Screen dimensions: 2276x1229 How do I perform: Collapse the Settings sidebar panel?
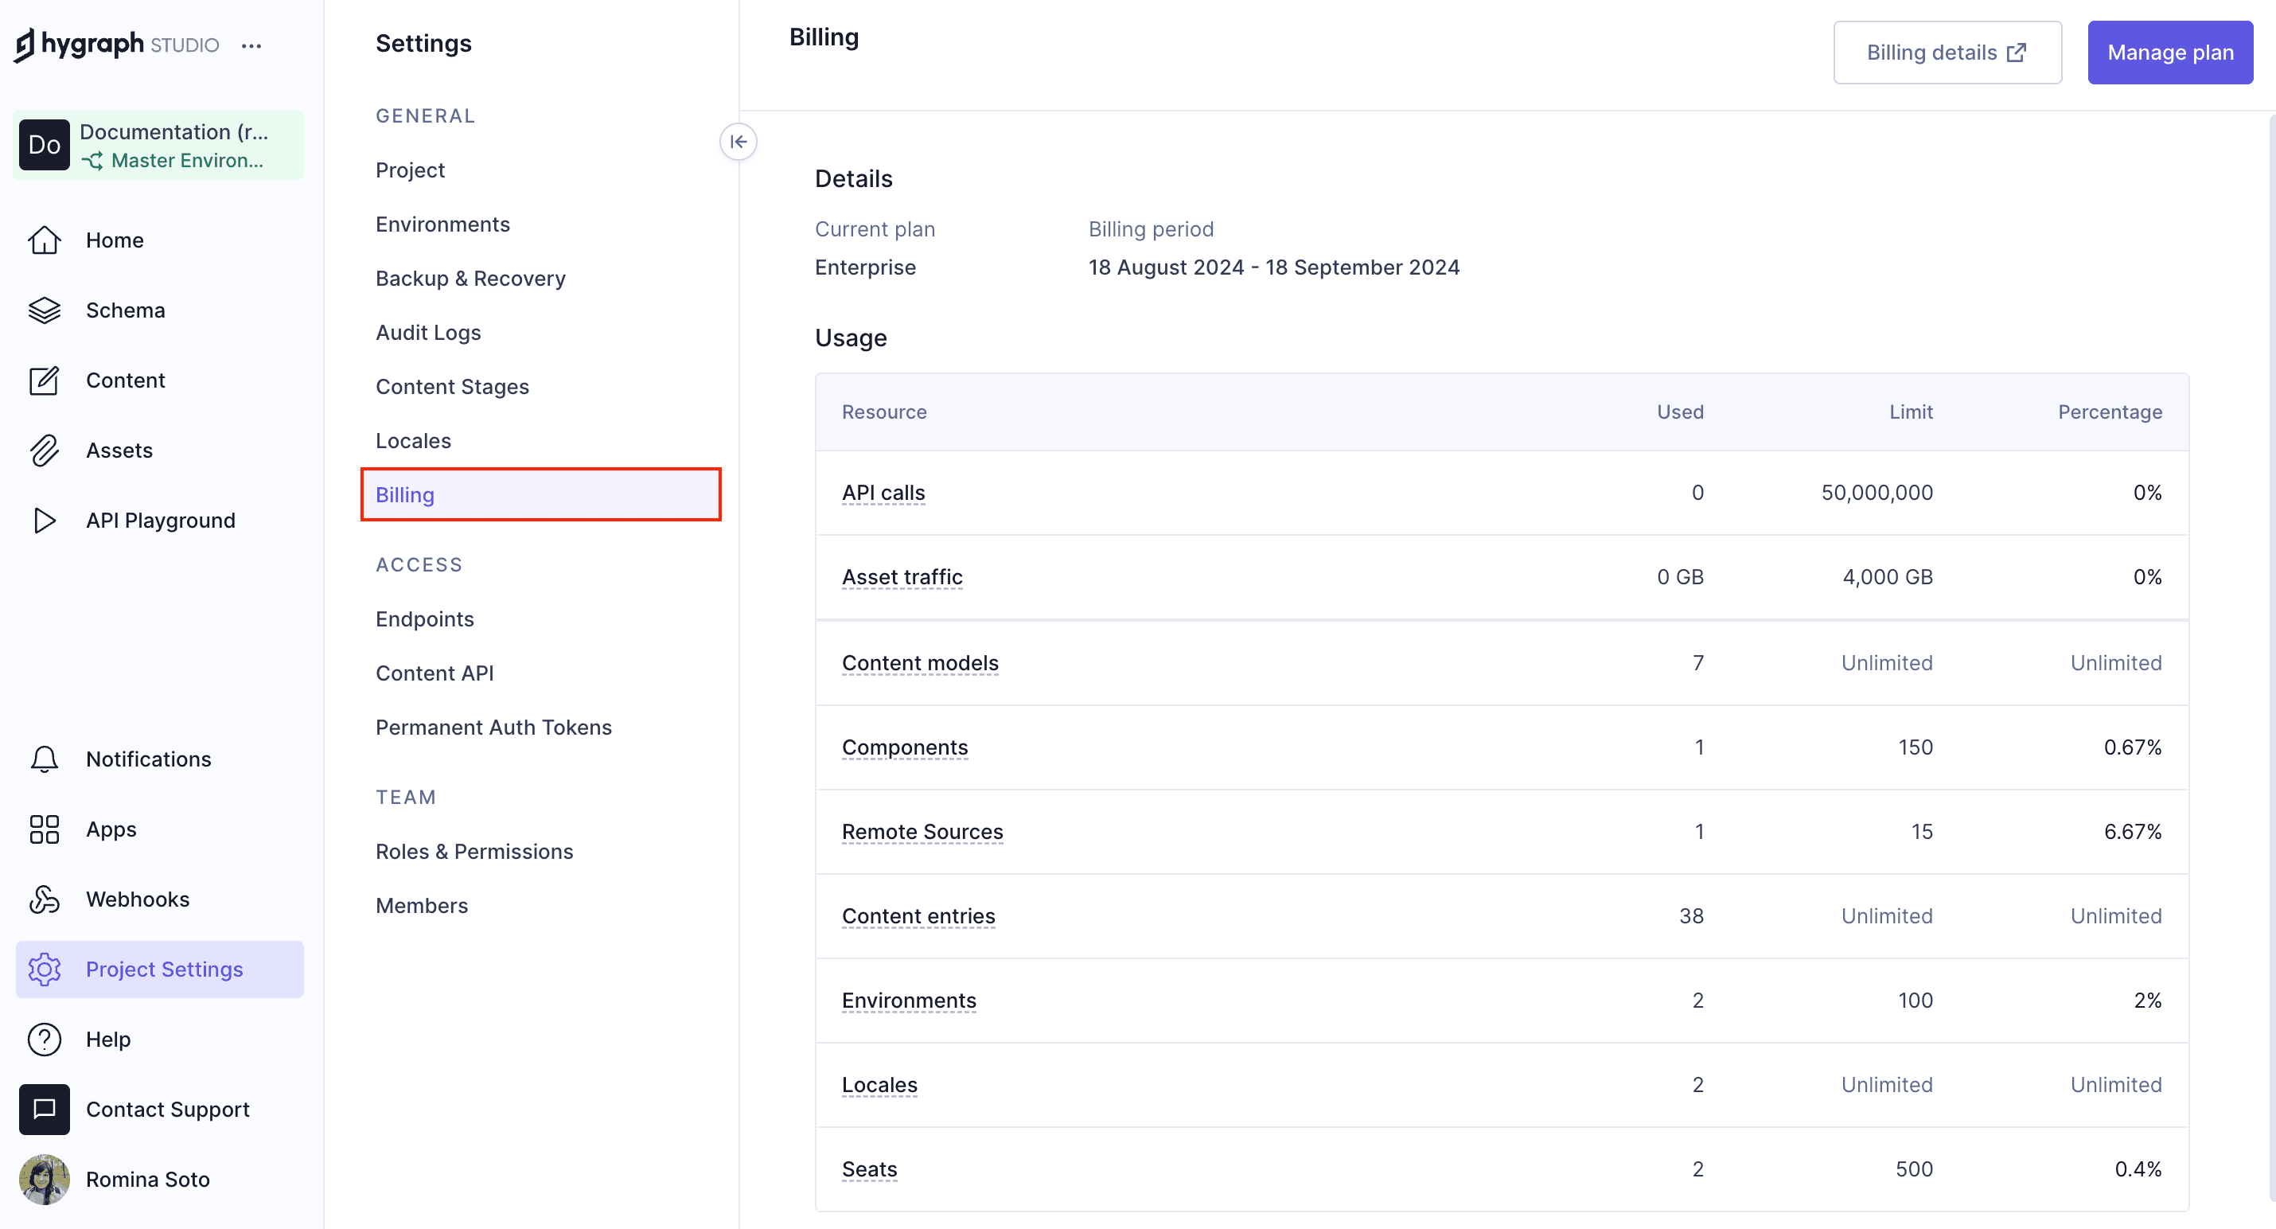[738, 142]
